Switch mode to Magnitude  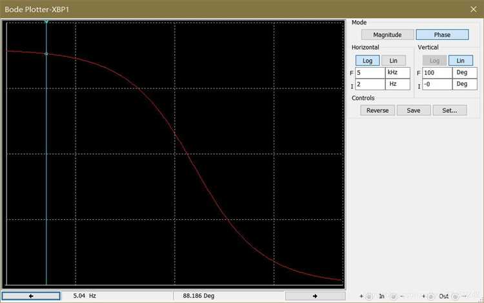[387, 35]
